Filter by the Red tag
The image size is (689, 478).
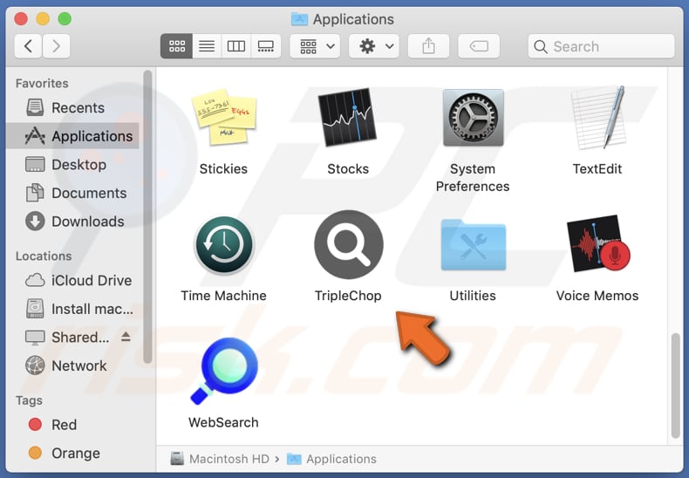(72, 425)
